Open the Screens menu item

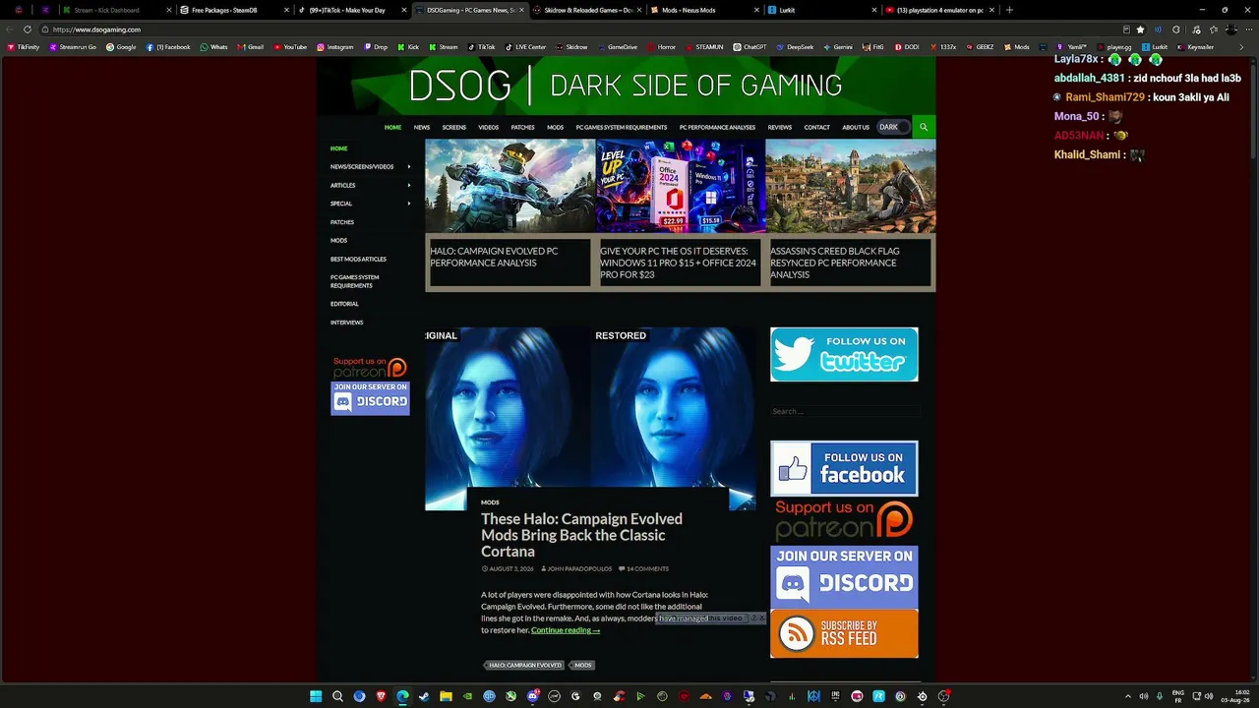[x=454, y=127]
